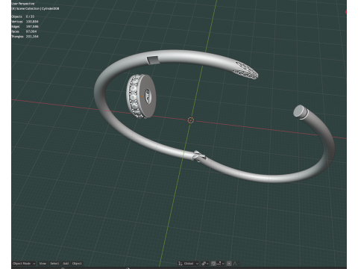Image resolution: width=358 pixels, height=269 pixels.
Task: Click the 3D cursor at the origin
Action: (191, 120)
